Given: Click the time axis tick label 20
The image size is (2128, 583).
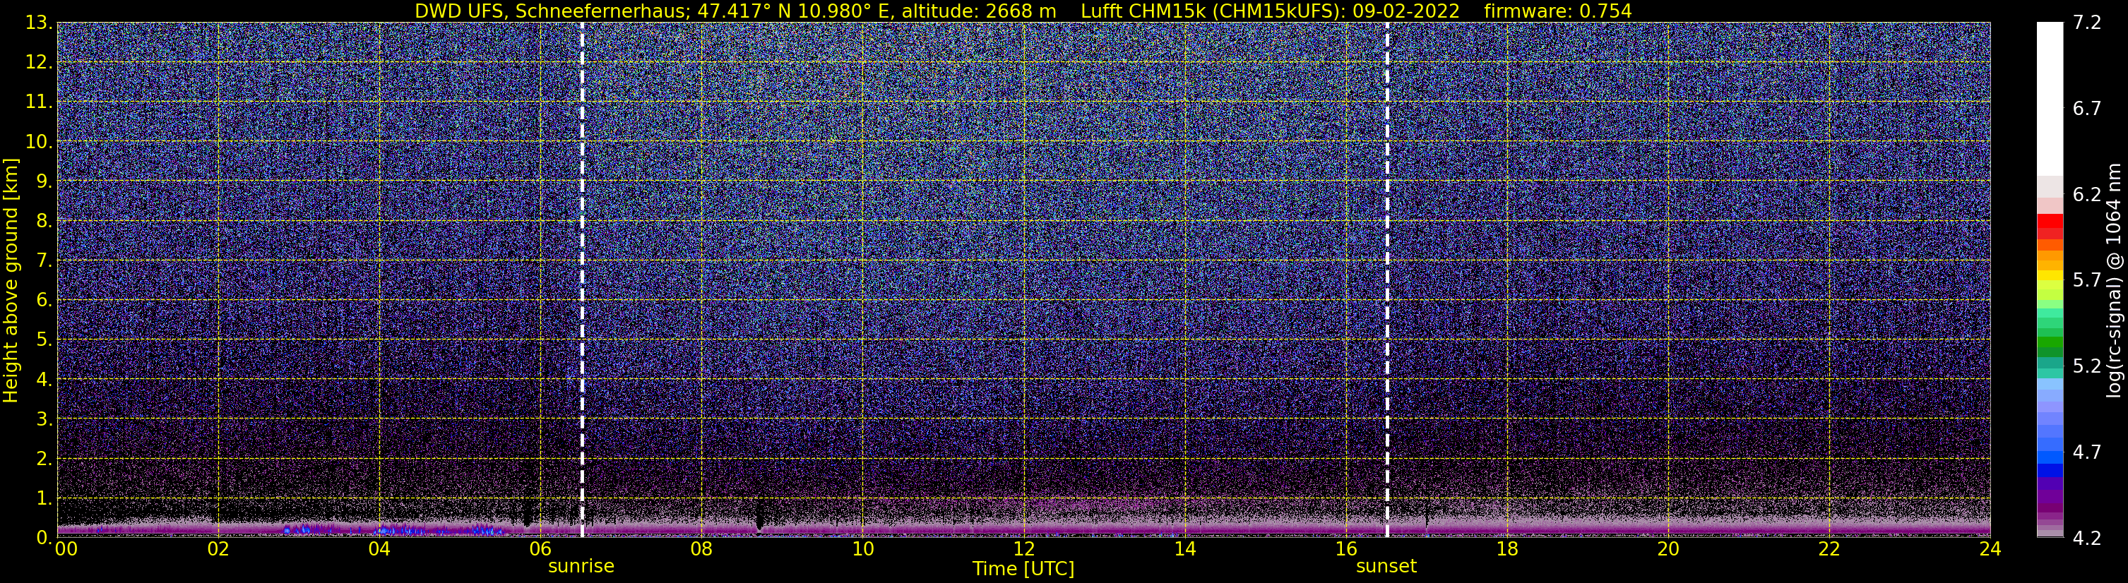Looking at the screenshot, I should pos(1668,549).
